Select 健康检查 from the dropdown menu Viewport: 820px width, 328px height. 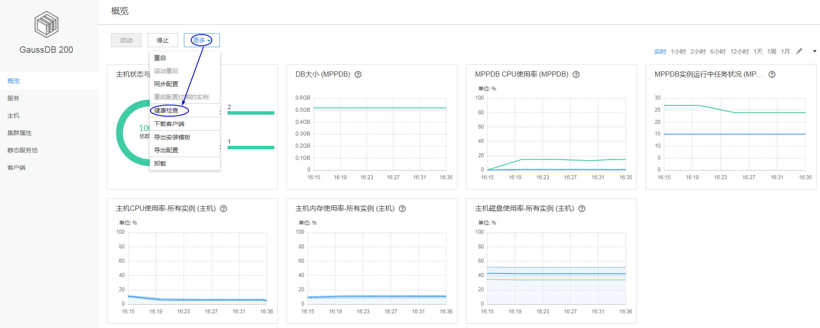click(166, 111)
